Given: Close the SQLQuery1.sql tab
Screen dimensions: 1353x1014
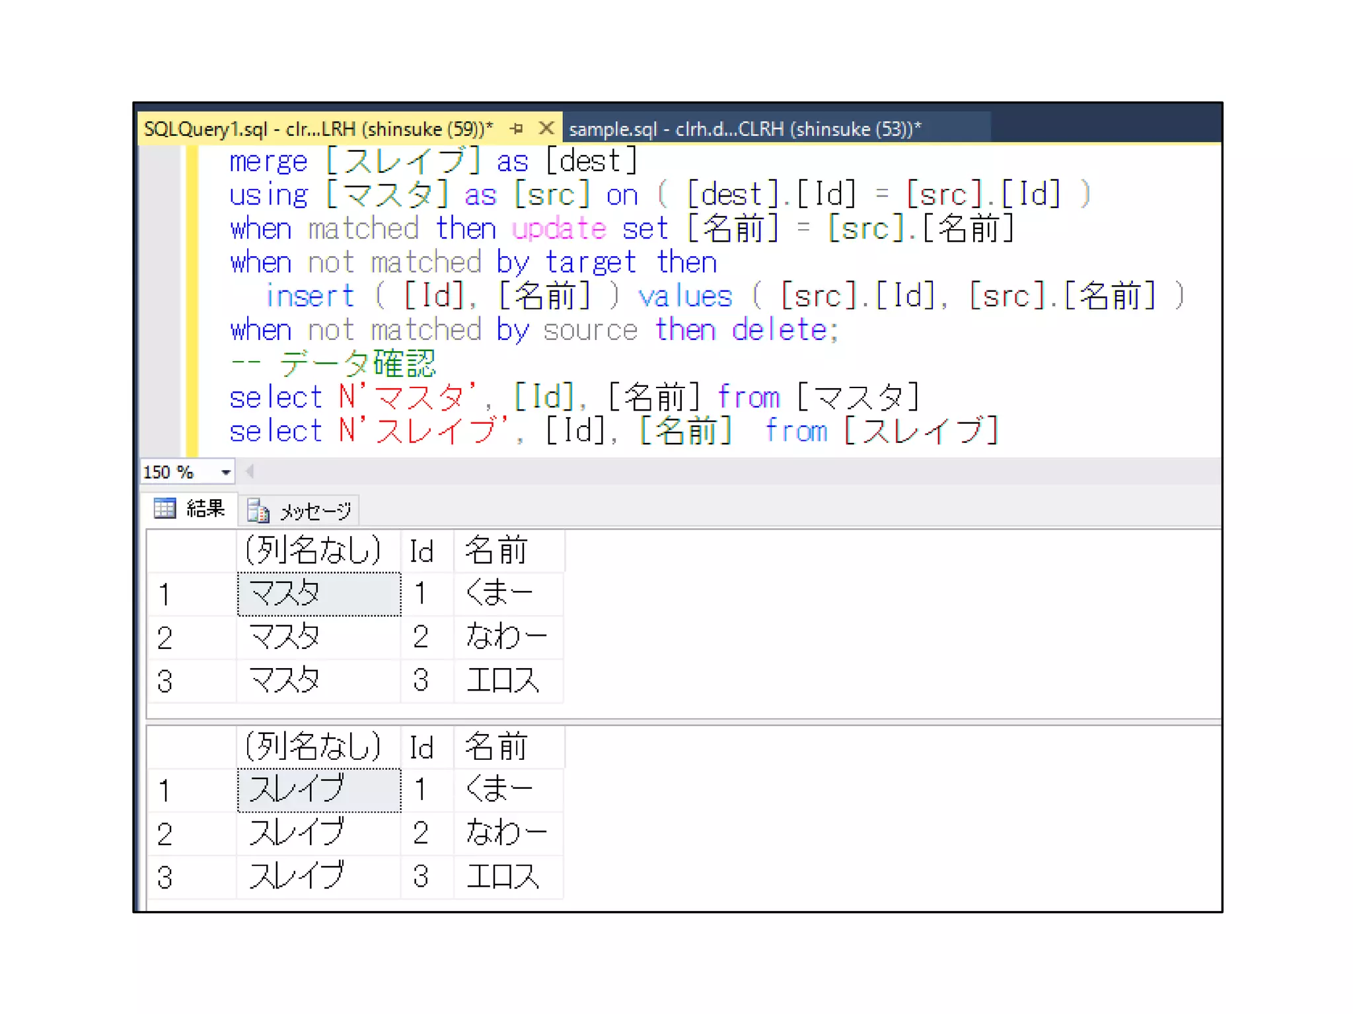Looking at the screenshot, I should pyautogui.click(x=546, y=128).
